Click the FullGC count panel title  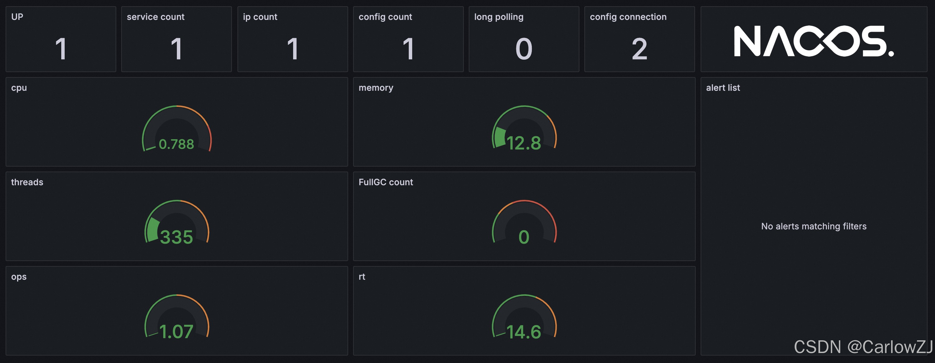385,182
